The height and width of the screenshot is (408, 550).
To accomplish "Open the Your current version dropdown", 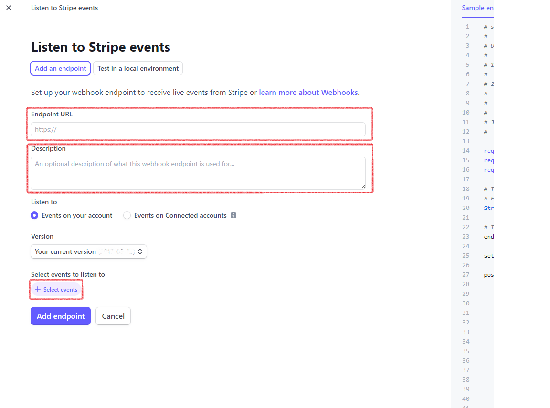I will [89, 251].
